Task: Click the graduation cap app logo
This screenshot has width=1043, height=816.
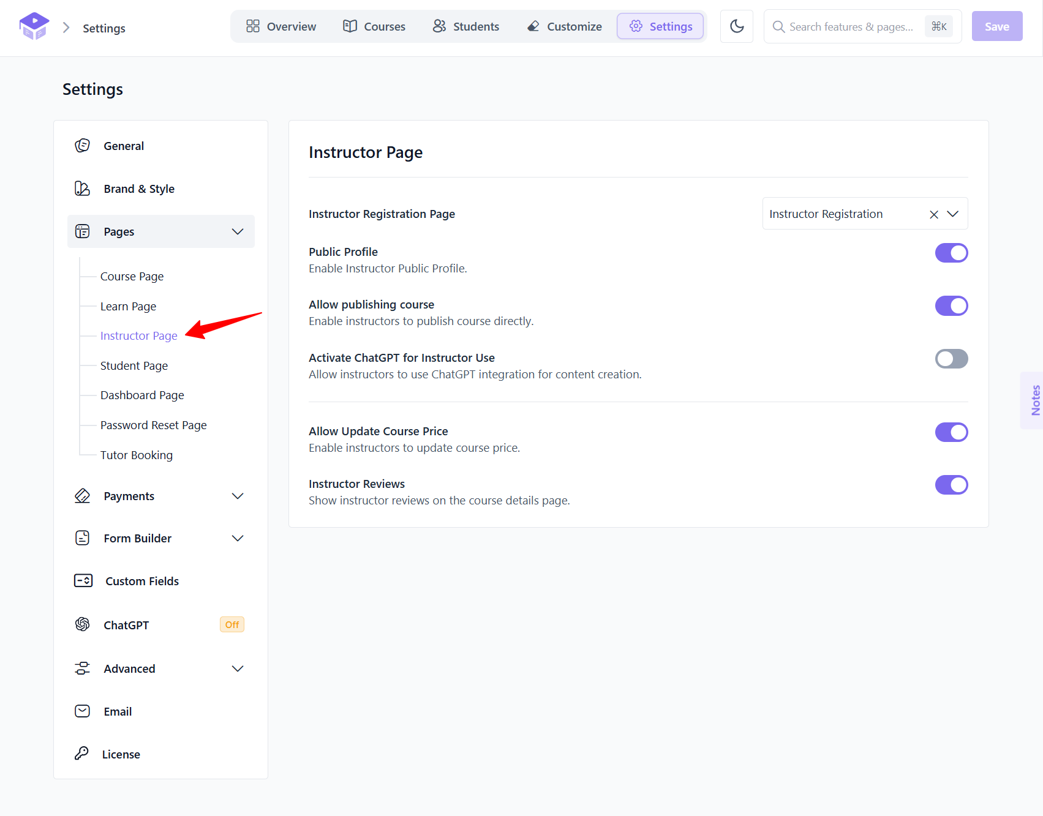Action: tap(34, 26)
